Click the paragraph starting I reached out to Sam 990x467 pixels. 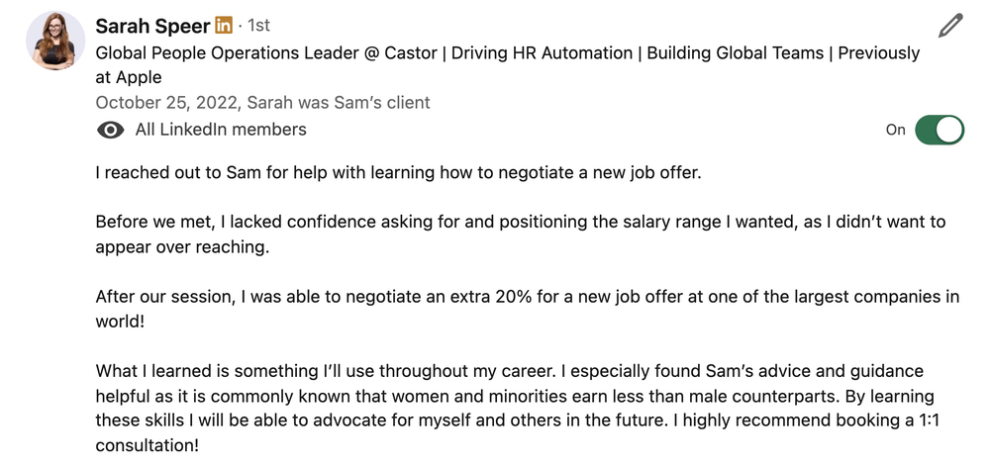[x=398, y=172]
